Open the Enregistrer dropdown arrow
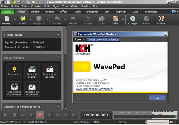This screenshot has height=125, width=179. coord(47,20)
